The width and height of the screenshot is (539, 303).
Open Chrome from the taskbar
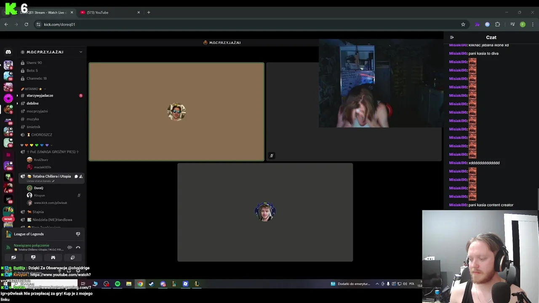(140, 284)
